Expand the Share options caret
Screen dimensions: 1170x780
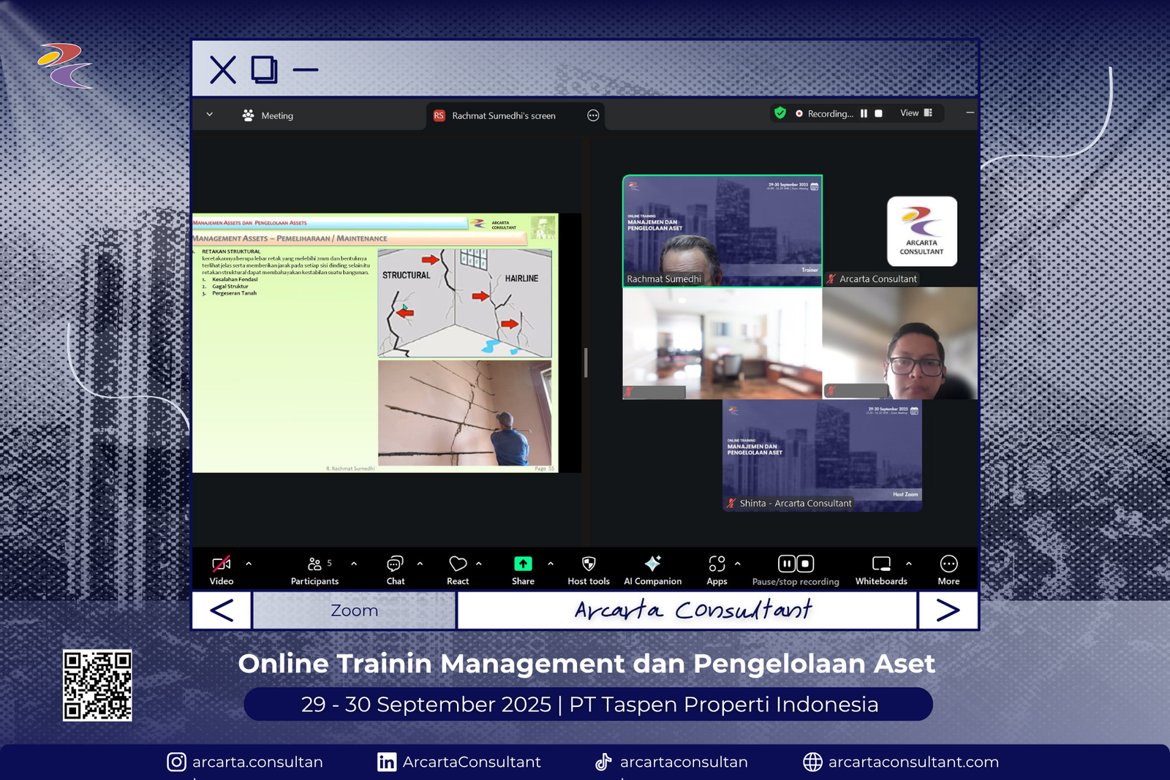pos(551,564)
